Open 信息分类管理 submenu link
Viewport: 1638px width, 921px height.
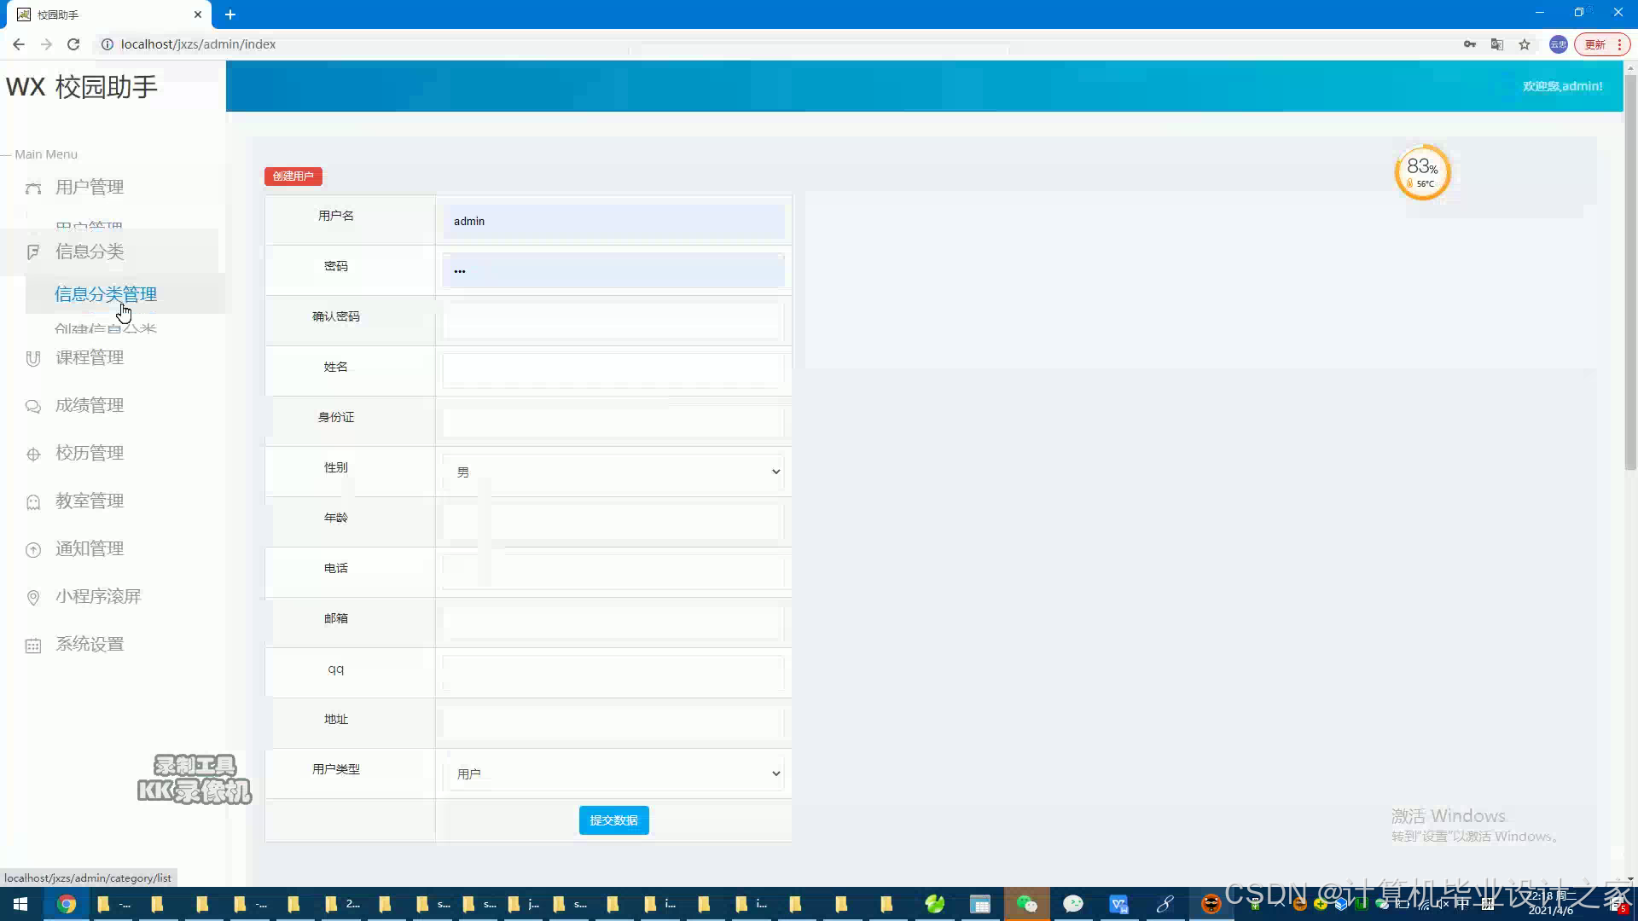point(106,294)
